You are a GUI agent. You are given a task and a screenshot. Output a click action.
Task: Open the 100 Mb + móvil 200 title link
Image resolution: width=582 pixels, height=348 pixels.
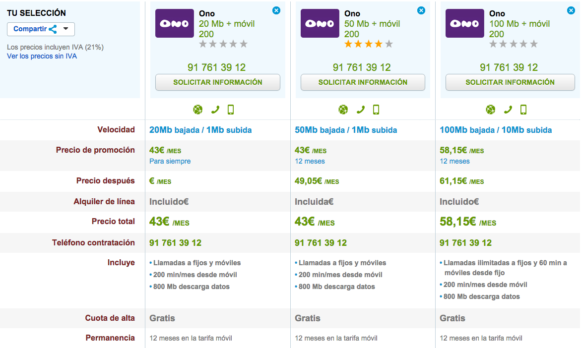click(x=519, y=29)
